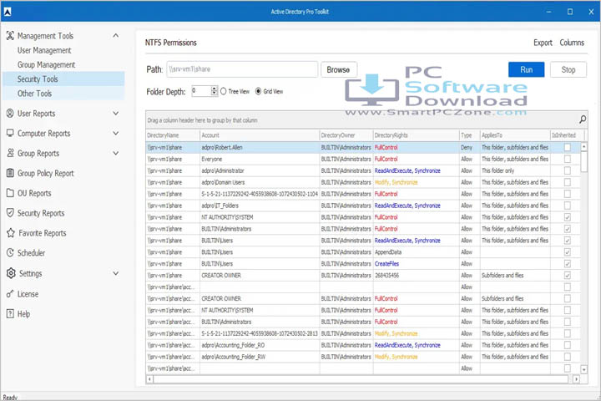This screenshot has width=601, height=401.
Task: Select the Tree View radio button
Action: coord(224,91)
